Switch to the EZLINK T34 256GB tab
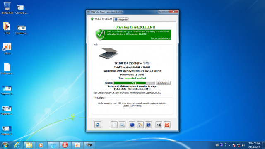Viewport: 265px width, 149px height. pos(101,19)
